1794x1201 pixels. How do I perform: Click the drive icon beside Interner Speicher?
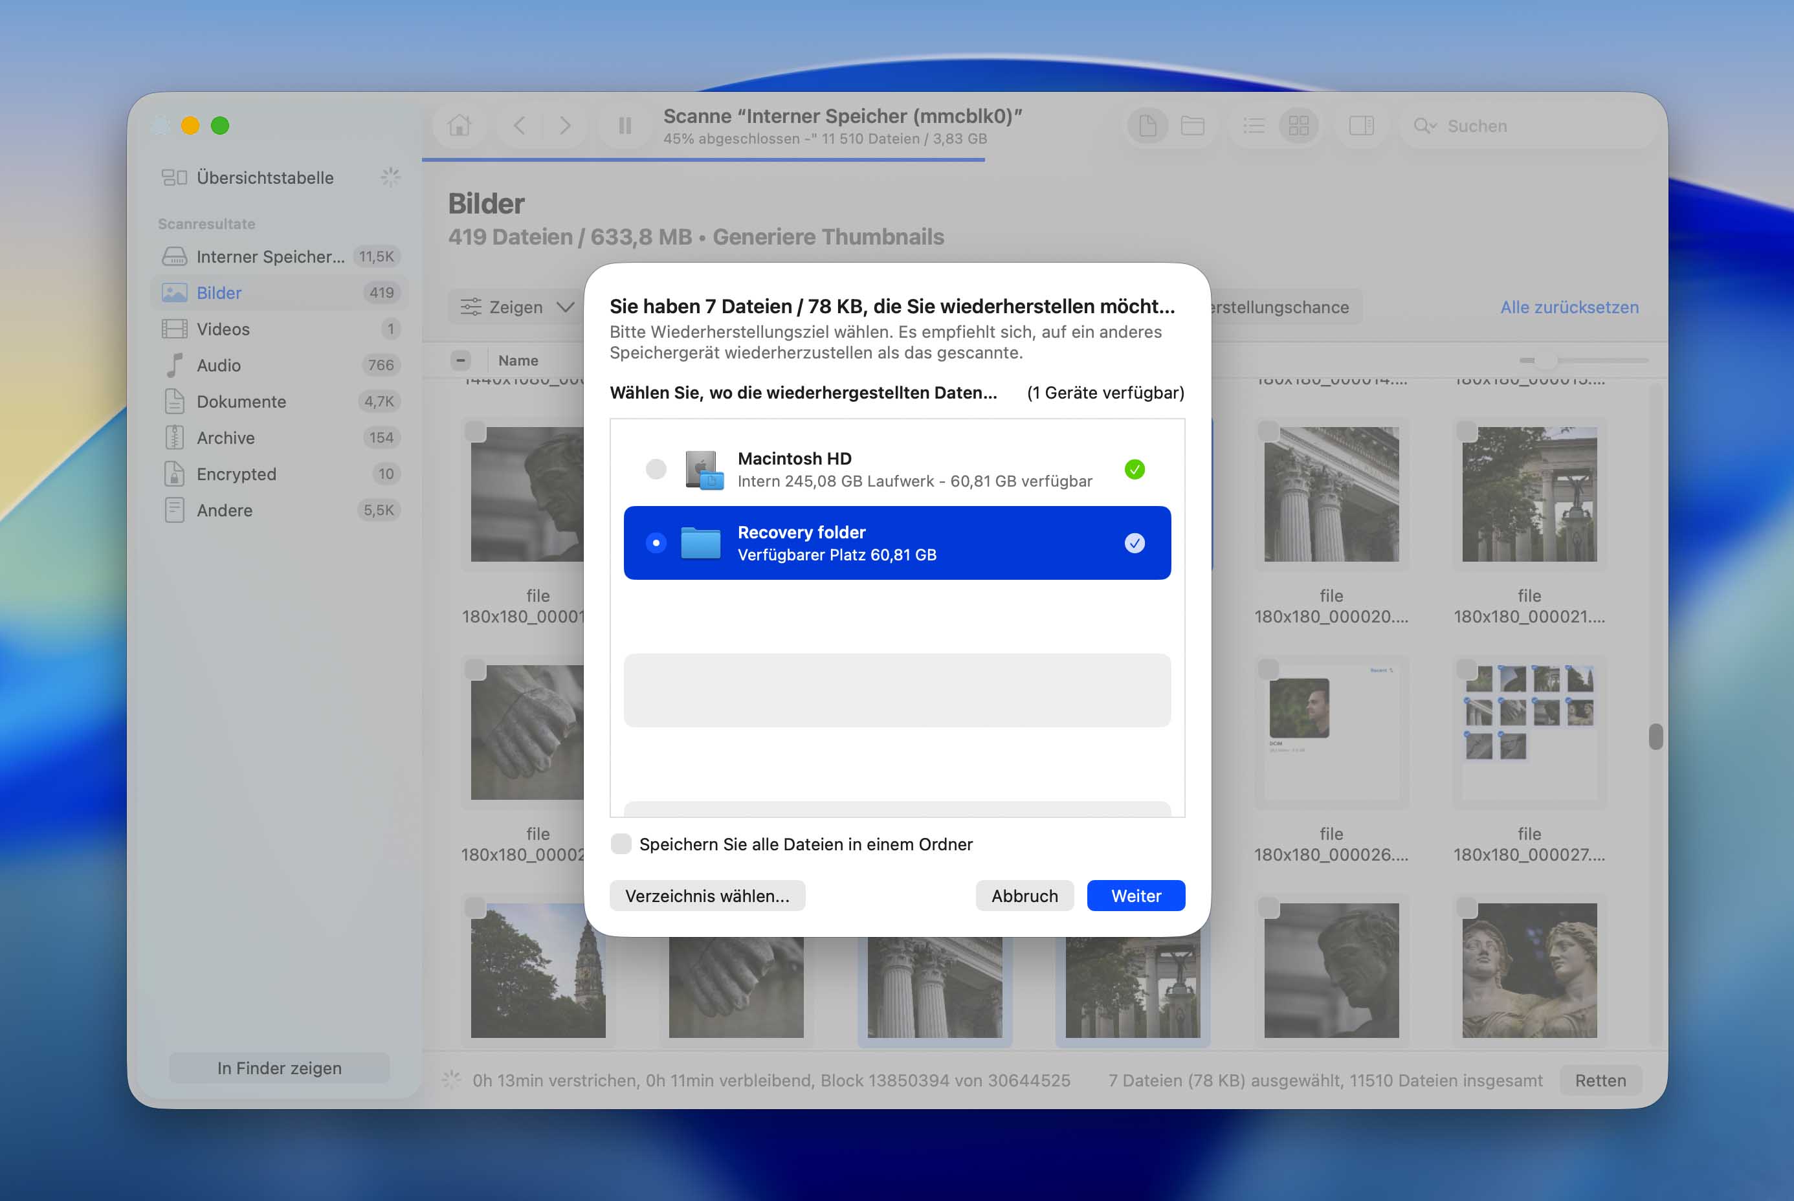pos(175,257)
